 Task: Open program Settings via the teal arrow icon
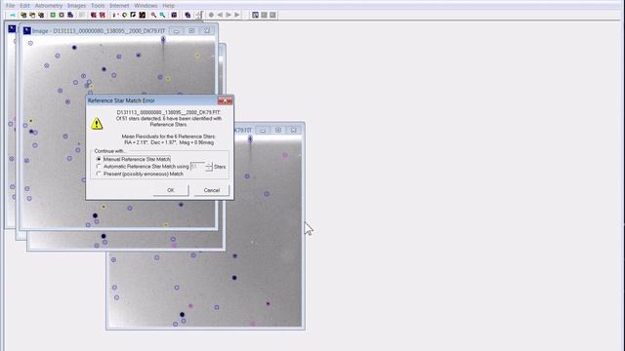[x=13, y=15]
